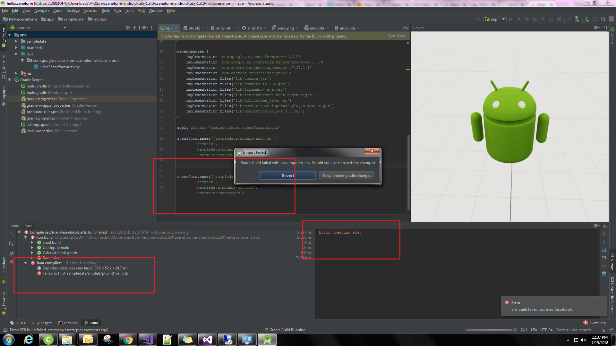Expand the sampledata folder
The image size is (616, 346).
coord(16,41)
